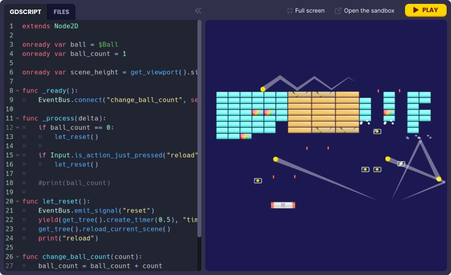Image resolution: width=451 pixels, height=275 pixels.
Task: Fold the func change_ball_count block
Action: pos(17,257)
